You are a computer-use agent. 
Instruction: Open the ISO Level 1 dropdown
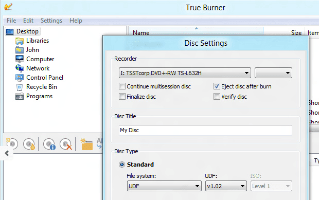[271, 186]
